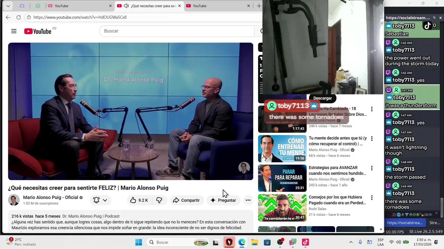Open options for '18 Lecciones Brutales' video
This screenshot has height=249, width=444.
click(372, 109)
